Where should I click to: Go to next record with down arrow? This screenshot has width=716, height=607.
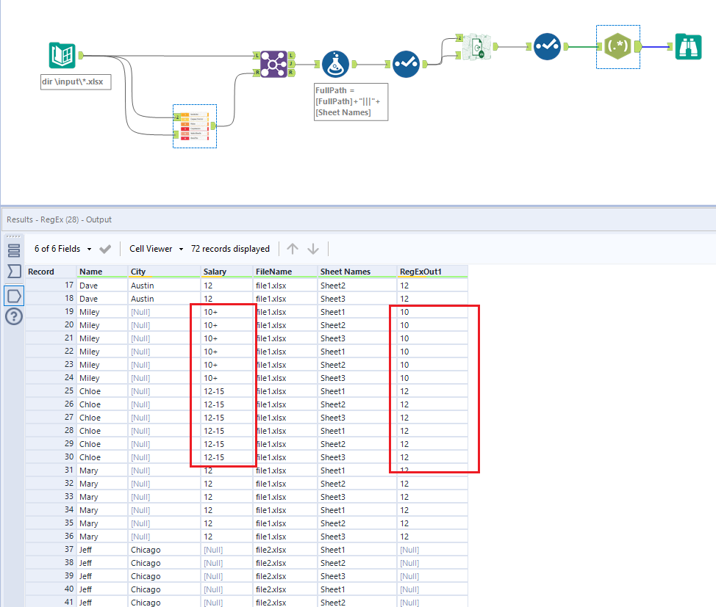click(x=313, y=249)
